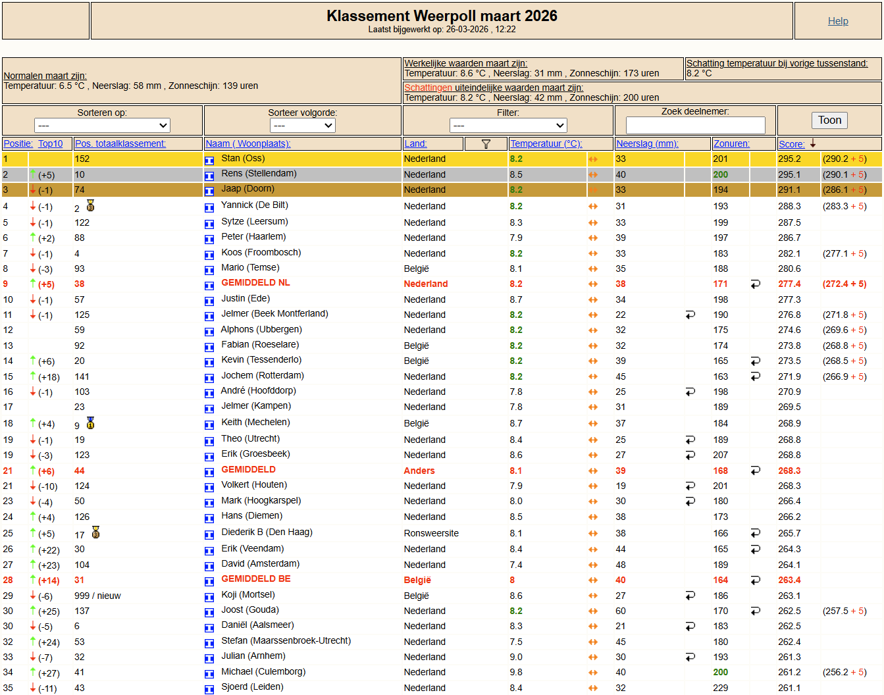Open the Help link
The width and height of the screenshot is (884, 695).
(x=837, y=21)
